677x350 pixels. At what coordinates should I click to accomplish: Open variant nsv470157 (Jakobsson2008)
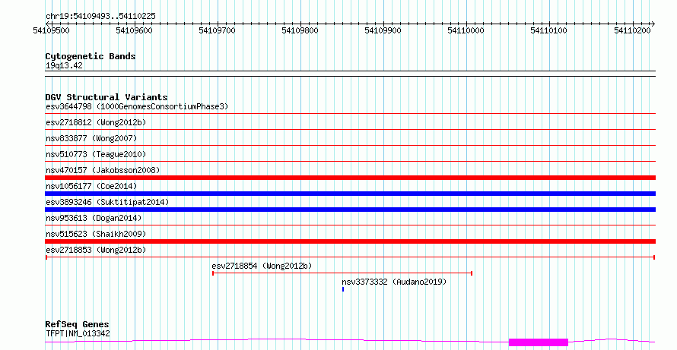103,170
